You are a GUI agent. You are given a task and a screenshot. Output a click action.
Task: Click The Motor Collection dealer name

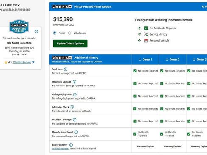click(x=19, y=43)
